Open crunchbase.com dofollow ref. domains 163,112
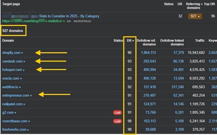Image resolution: width=217 pixels, height=135 pixels. coord(150,121)
